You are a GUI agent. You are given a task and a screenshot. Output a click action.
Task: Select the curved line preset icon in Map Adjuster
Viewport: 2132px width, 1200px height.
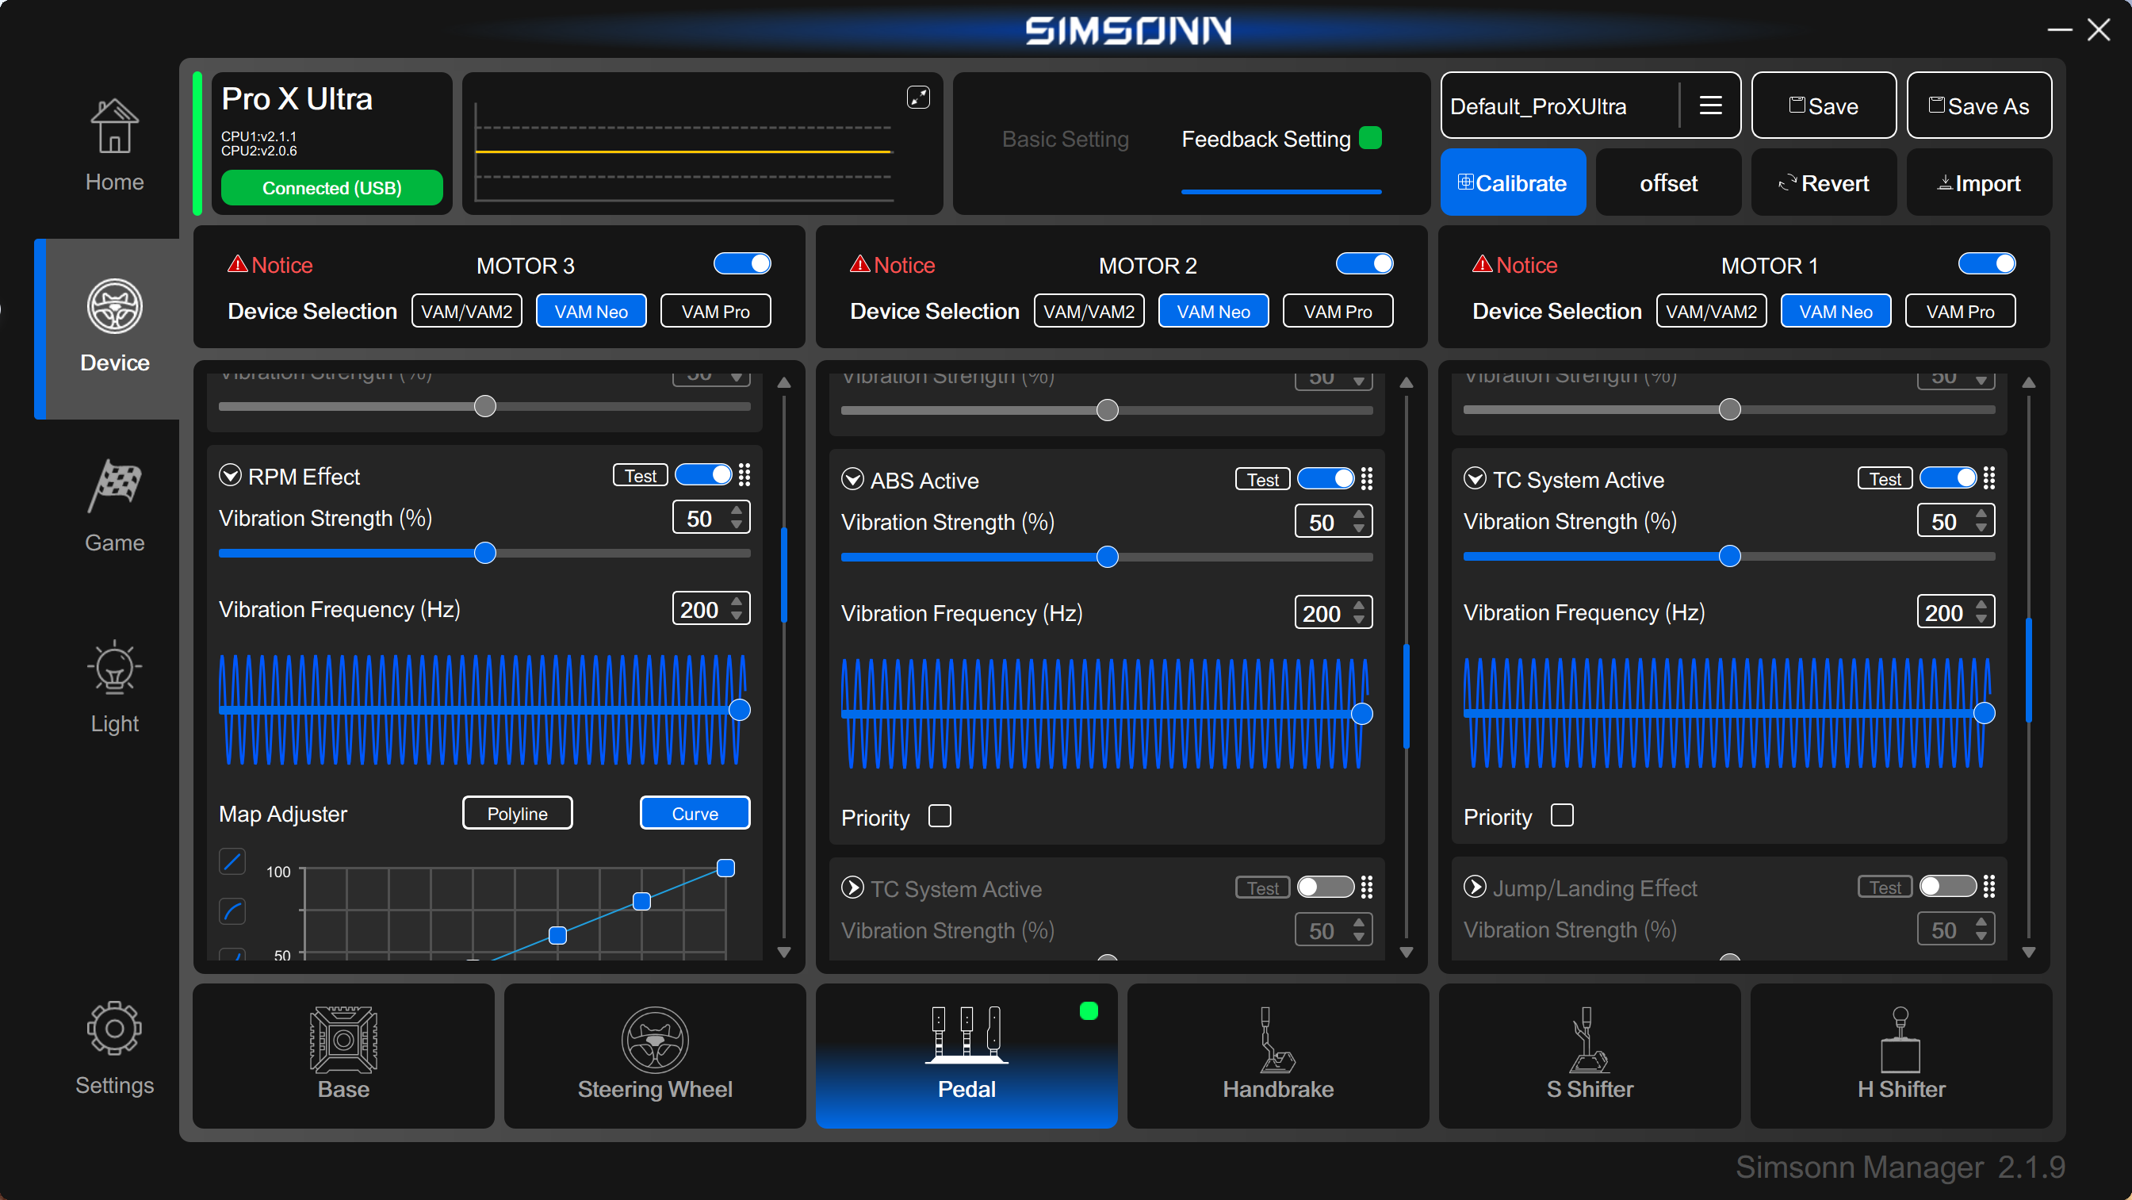[232, 911]
